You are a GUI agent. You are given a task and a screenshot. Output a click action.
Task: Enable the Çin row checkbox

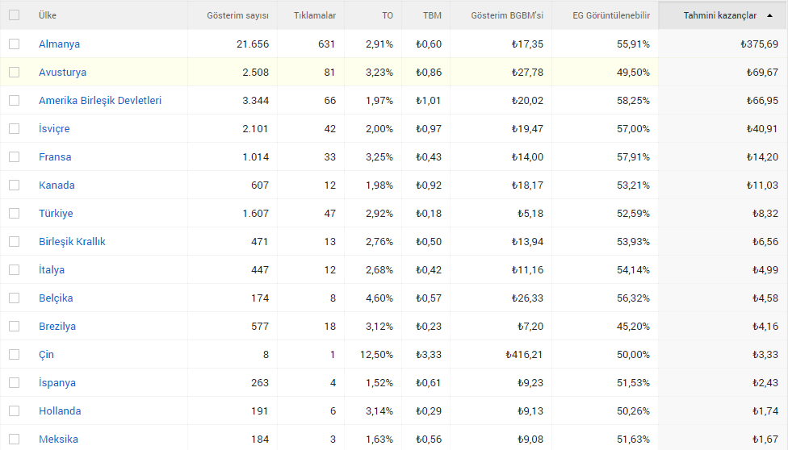pos(14,355)
